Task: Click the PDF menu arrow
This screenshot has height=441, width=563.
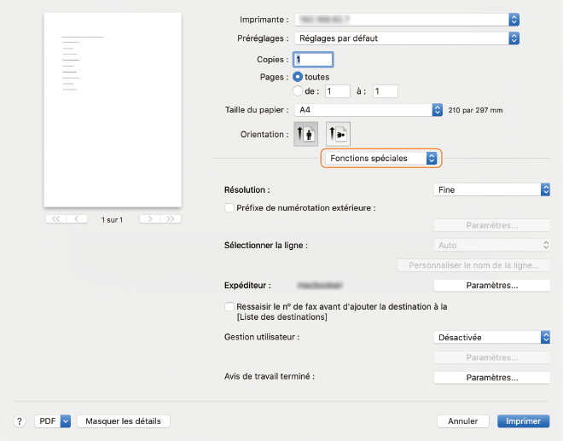Action: point(65,421)
